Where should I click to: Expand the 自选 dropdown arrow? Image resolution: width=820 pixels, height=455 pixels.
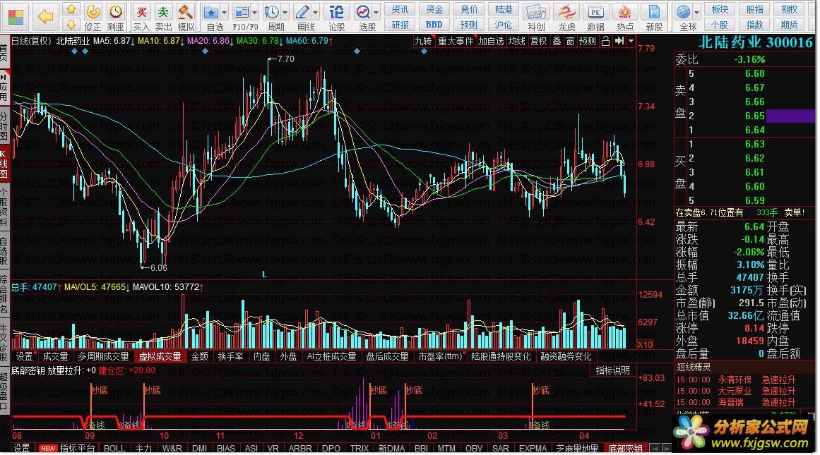pyautogui.click(x=225, y=11)
